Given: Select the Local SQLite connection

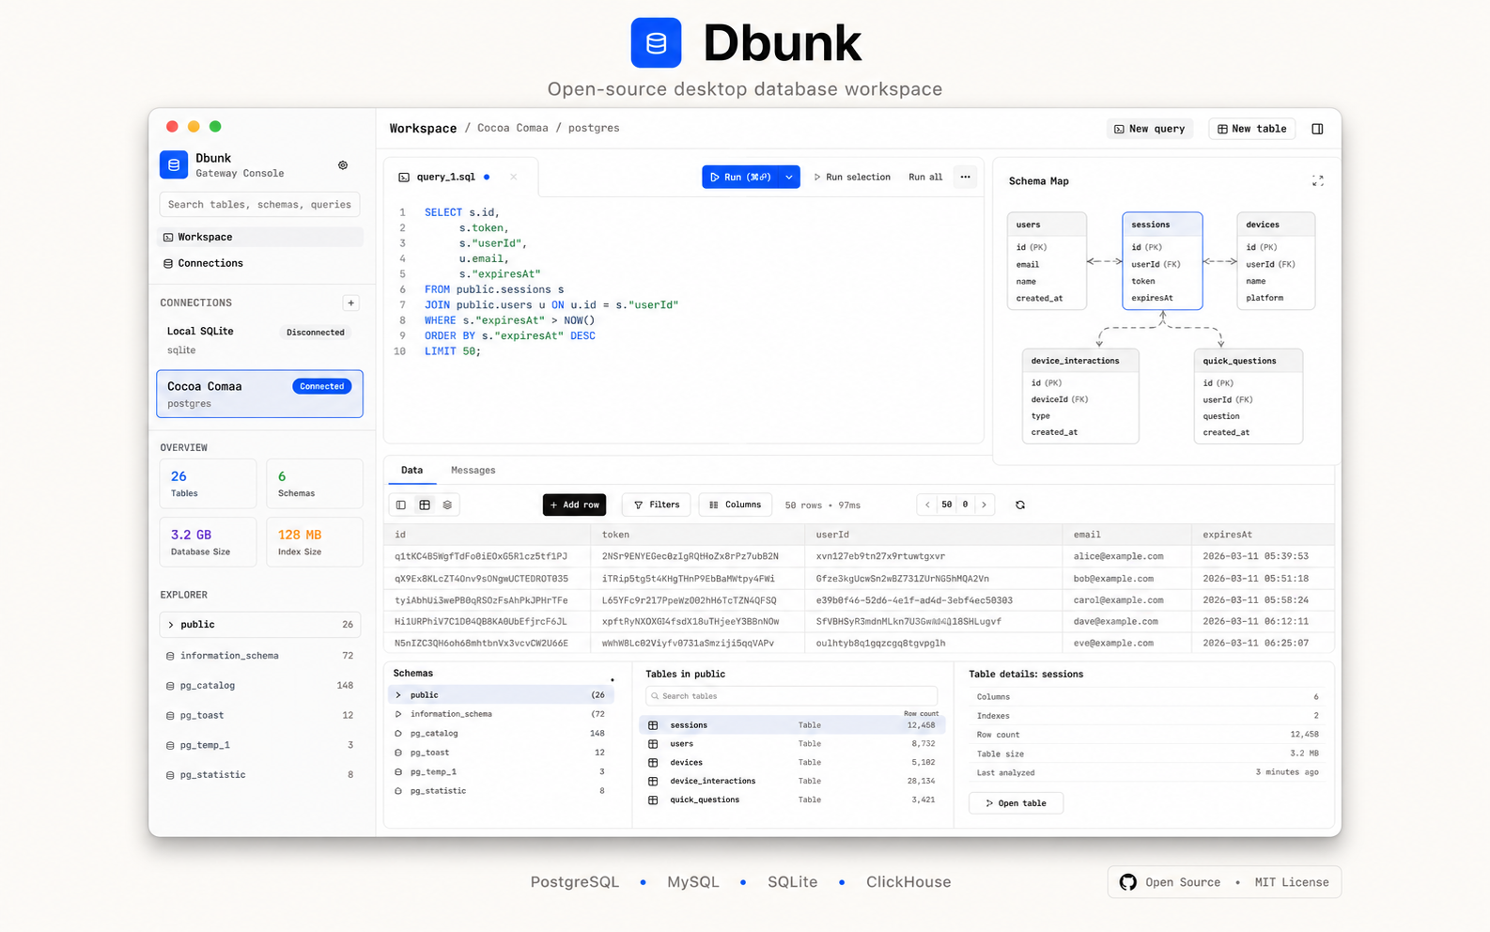Looking at the screenshot, I should click(259, 340).
